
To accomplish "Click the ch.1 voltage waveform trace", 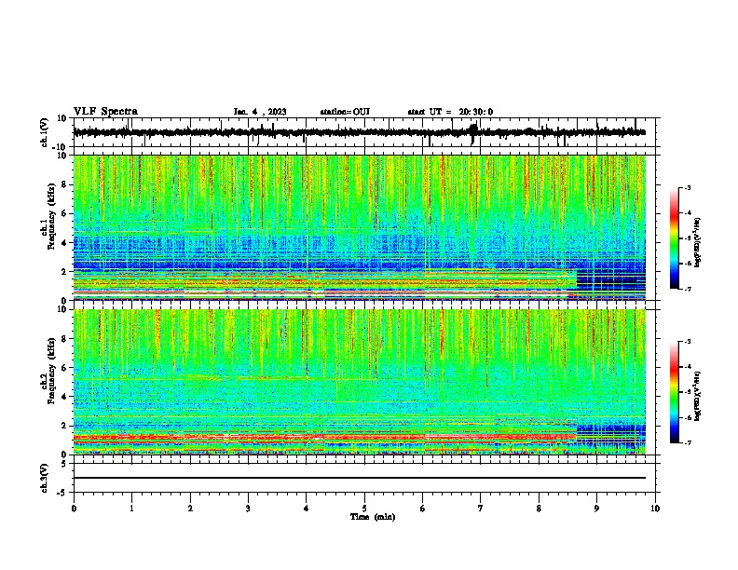I will (360, 132).
